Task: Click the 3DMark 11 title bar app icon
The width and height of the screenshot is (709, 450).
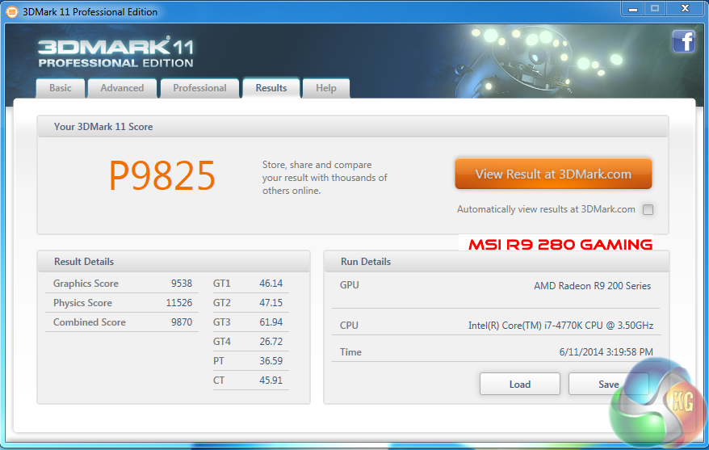Action: pyautogui.click(x=12, y=12)
